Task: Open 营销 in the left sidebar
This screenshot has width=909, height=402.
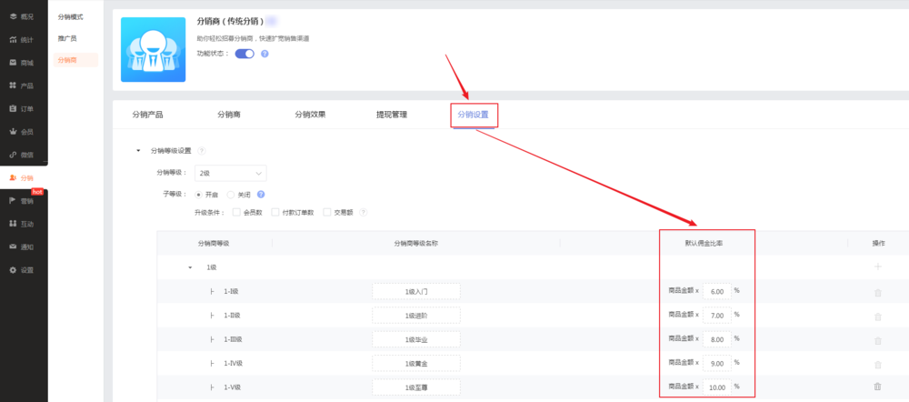Action: pyautogui.click(x=22, y=201)
